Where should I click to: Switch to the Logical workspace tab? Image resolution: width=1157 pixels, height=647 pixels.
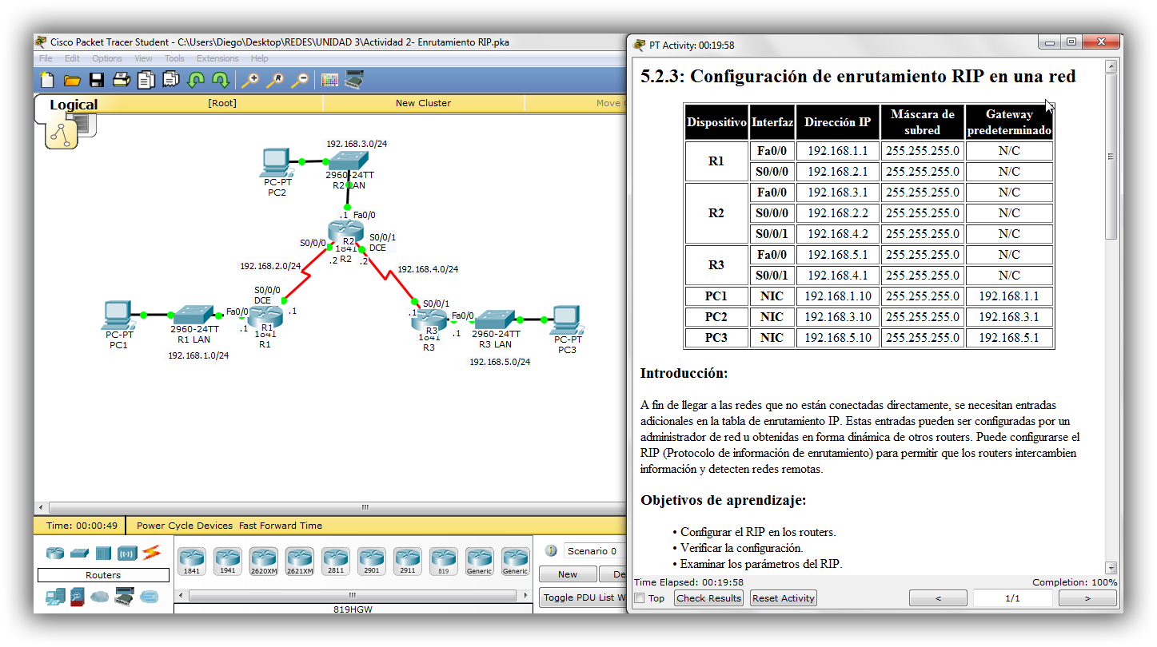[74, 104]
